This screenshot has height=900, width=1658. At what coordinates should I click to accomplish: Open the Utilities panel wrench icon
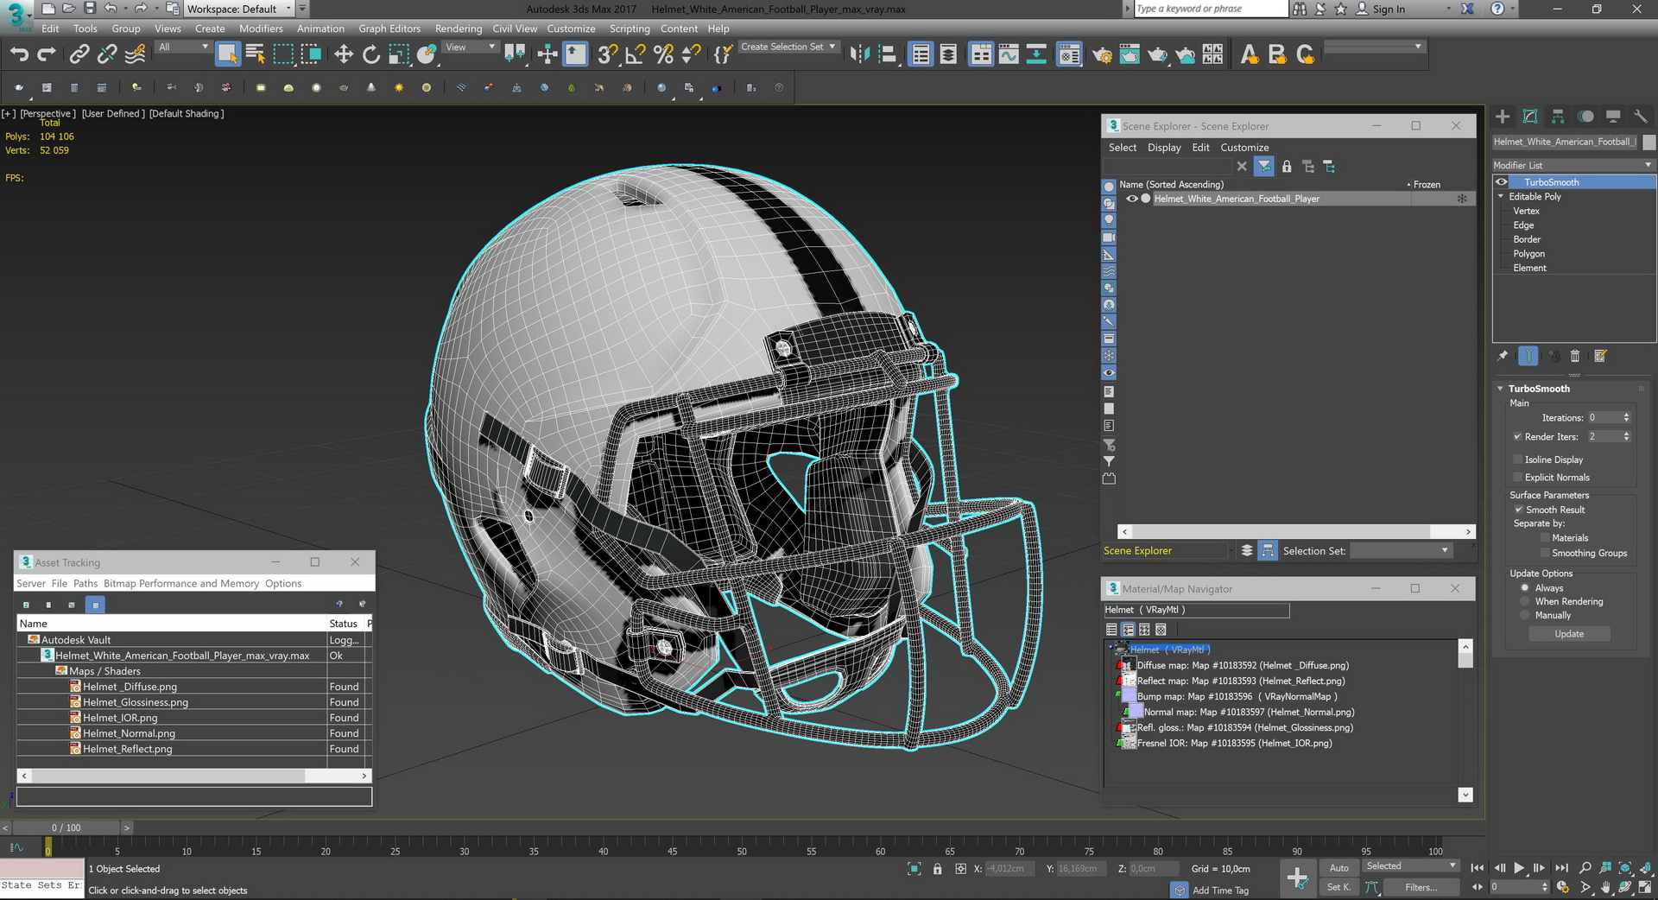click(1641, 117)
